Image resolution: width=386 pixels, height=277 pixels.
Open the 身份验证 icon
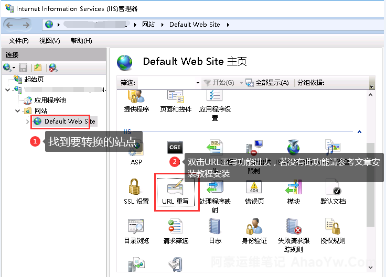[254, 228]
